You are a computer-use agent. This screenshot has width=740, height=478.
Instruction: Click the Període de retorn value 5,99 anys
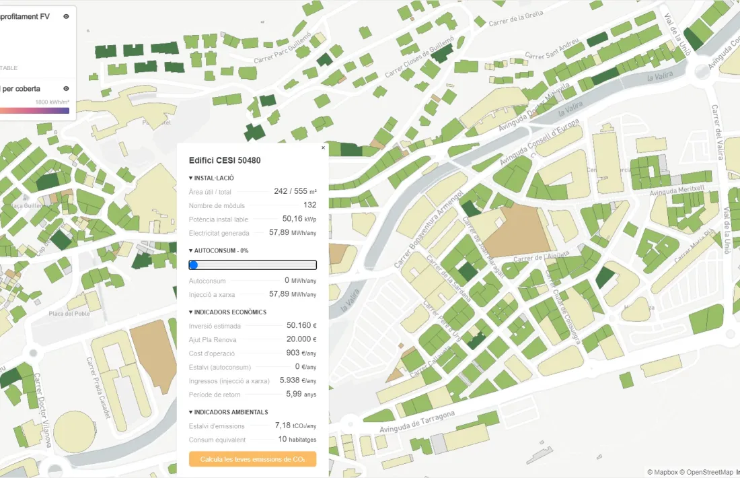click(x=300, y=395)
